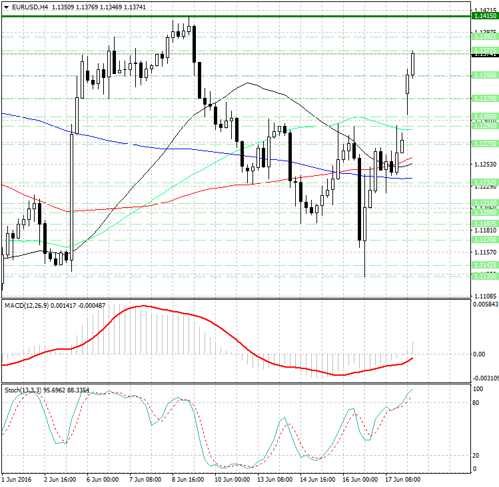
Task: Select the 2 Jun 16:00 time label
Action: [x=60, y=480]
